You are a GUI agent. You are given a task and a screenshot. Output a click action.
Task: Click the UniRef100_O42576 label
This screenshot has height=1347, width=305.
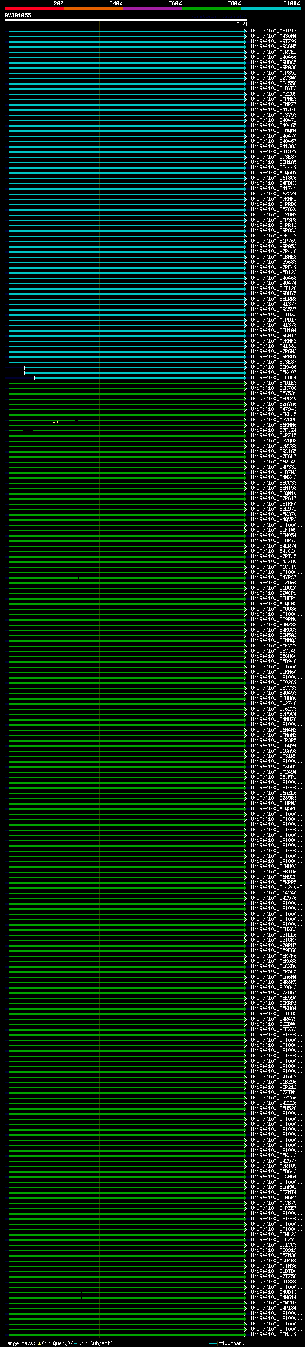coord(274,898)
